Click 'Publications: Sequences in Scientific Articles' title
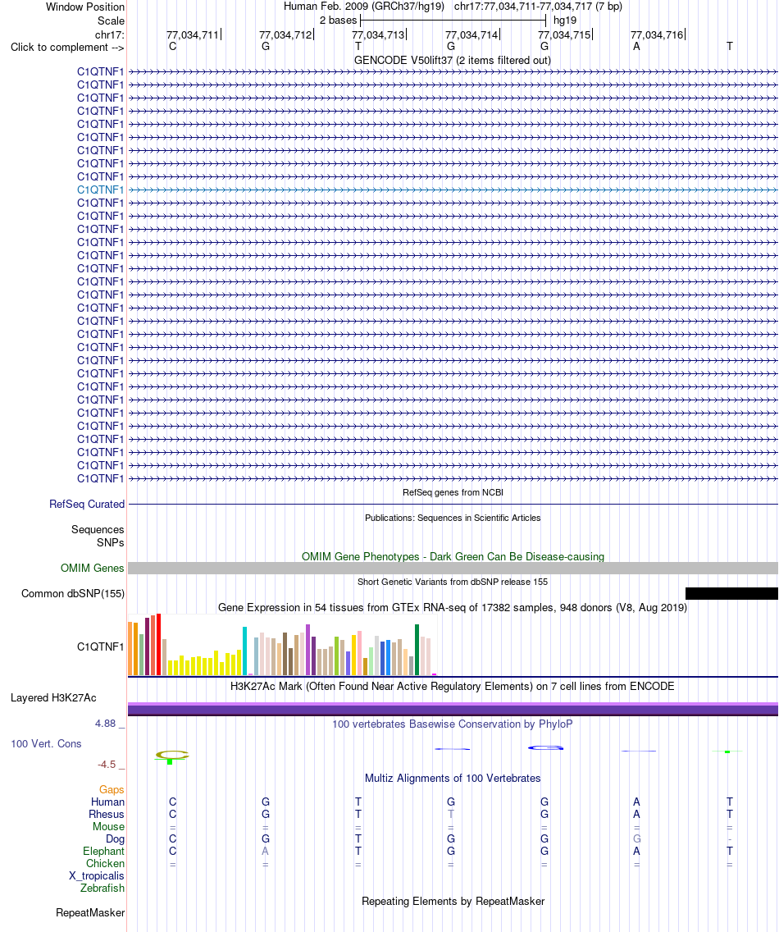Image resolution: width=779 pixels, height=932 pixels. 453,518
